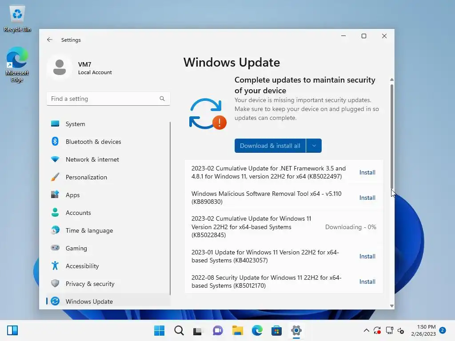Screen dimensions: 455x341
Task: Open Widgets panel on taskbar
Action: [12, 330]
